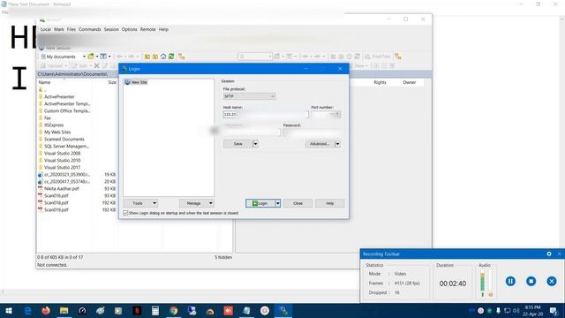The image size is (565, 318).
Task: Open Recording Toolbar settings gear
Action: (x=549, y=254)
